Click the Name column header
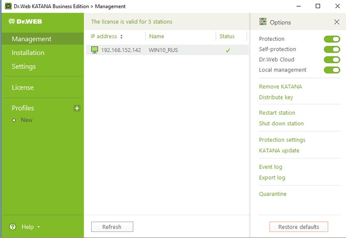 pyautogui.click(x=156, y=36)
